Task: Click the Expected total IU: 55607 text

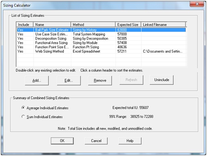Action: 130,108
